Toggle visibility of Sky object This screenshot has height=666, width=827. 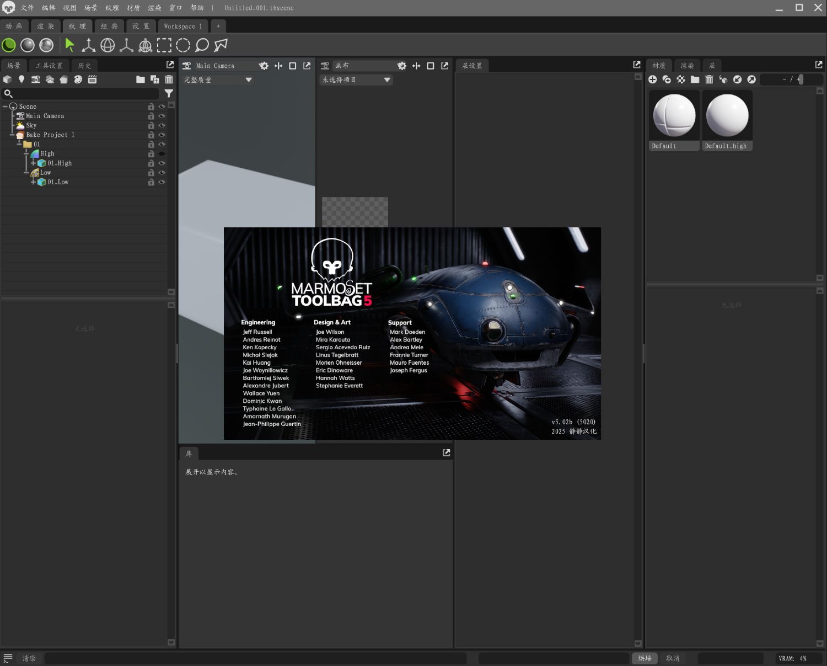pos(162,125)
